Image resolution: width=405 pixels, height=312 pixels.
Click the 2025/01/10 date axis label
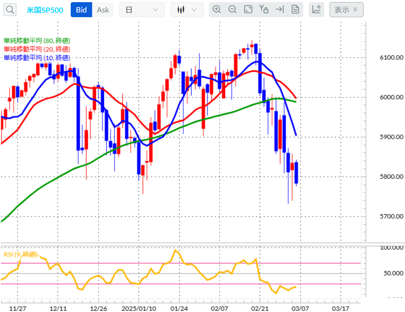(x=139, y=308)
